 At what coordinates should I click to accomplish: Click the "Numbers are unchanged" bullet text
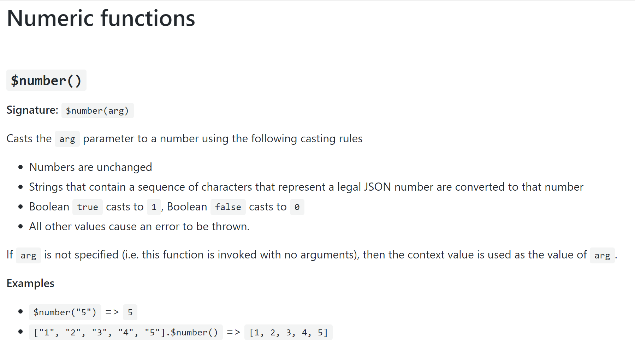(x=90, y=167)
